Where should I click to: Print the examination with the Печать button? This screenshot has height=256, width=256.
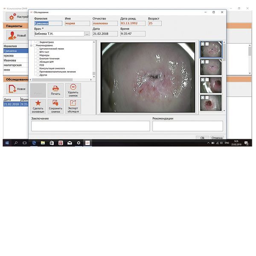pyautogui.click(x=55, y=90)
